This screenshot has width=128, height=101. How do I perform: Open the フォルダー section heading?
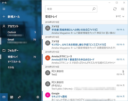(x=13, y=51)
